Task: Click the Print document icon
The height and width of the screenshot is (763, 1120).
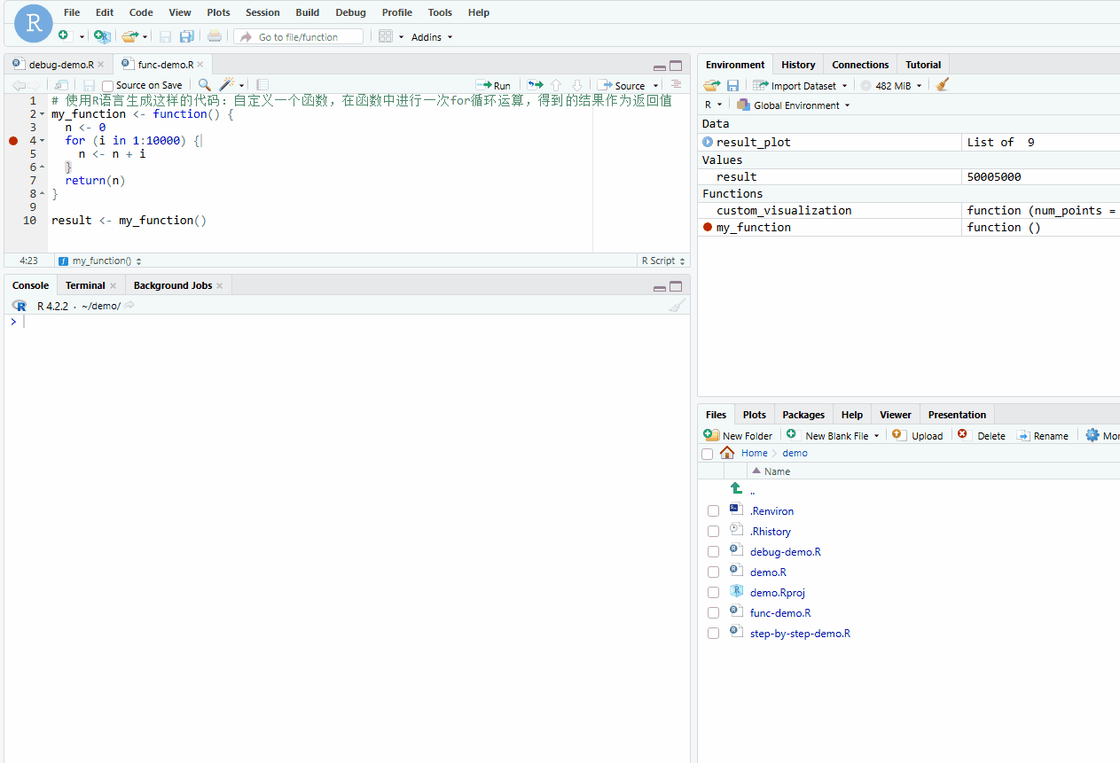Action: [215, 36]
